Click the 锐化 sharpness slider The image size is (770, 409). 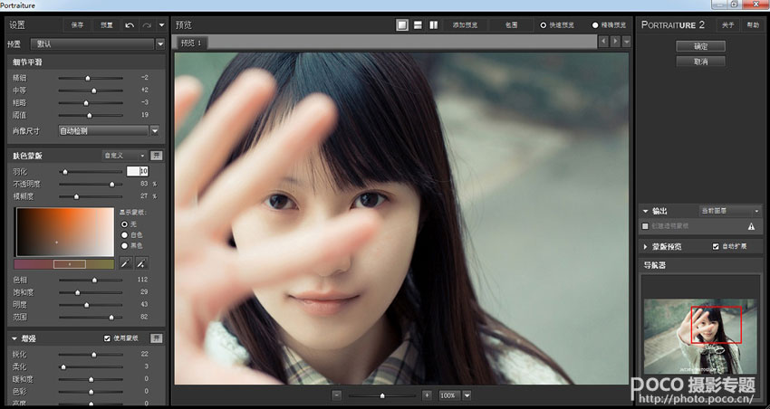click(91, 355)
